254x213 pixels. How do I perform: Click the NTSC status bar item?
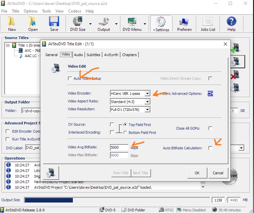pos(166,210)
